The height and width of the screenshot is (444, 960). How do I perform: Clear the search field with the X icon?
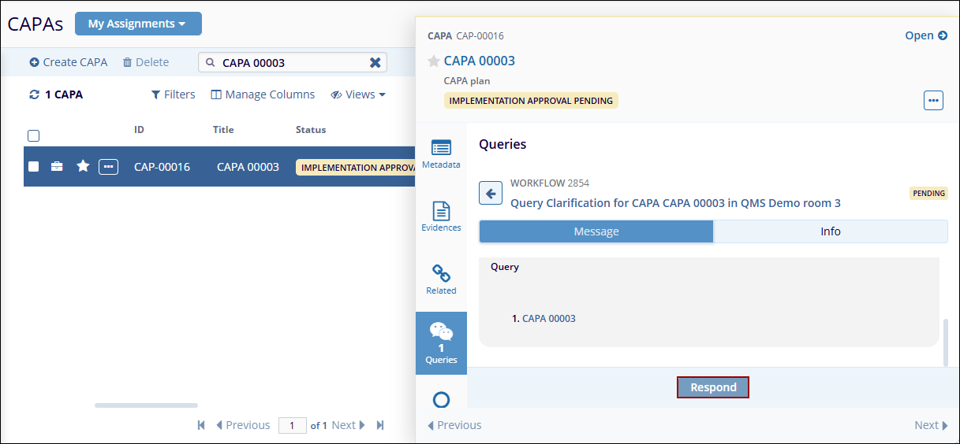pos(375,63)
